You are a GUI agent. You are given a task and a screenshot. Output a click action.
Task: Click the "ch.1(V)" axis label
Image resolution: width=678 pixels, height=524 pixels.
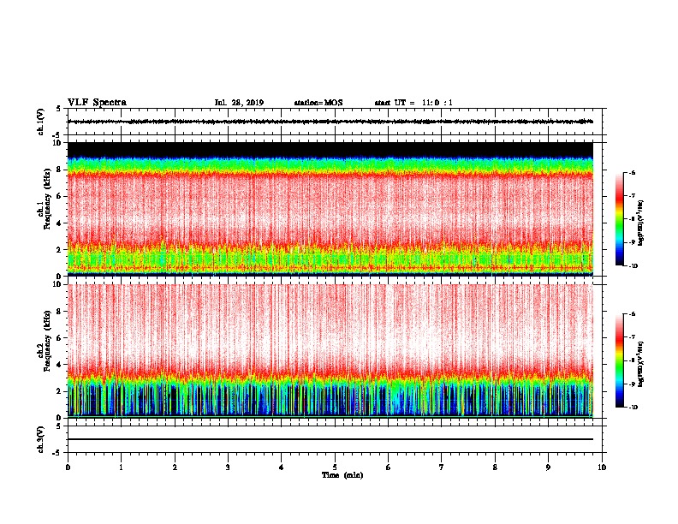click(x=40, y=122)
